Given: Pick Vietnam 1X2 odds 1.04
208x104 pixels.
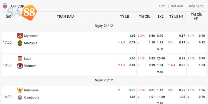Looking at the screenshot, I should click(x=160, y=65).
